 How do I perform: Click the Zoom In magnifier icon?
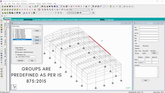pos(47,10)
